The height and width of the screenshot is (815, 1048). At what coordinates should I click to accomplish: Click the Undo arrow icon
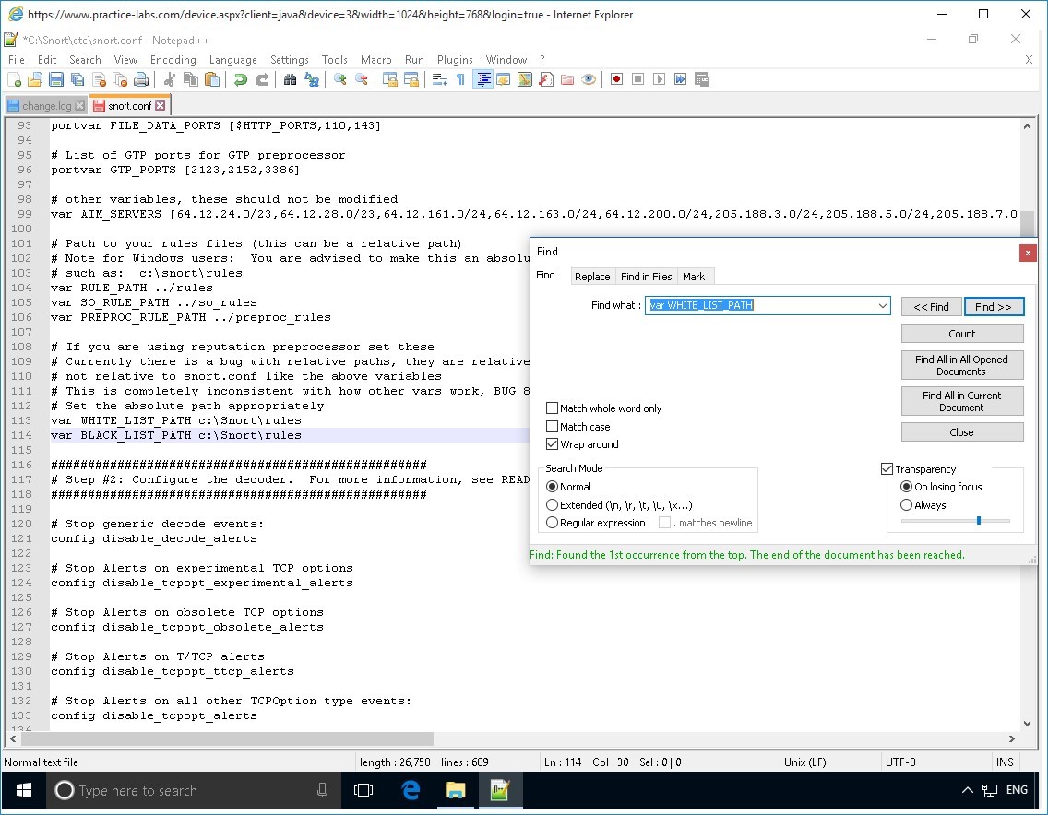pos(241,80)
